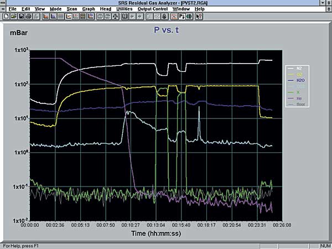Expand the Head menu

point(106,9)
